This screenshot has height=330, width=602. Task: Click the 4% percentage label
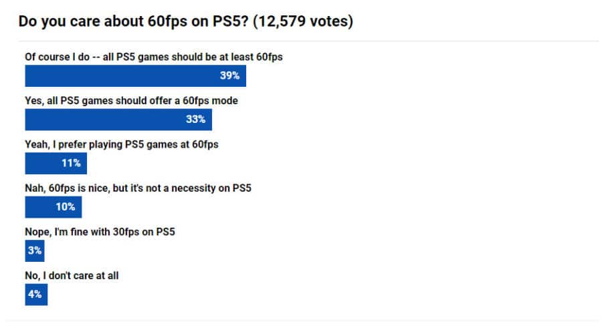tap(35, 294)
